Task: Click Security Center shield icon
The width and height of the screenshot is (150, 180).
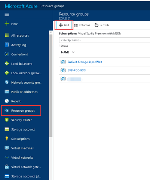Action: pos(7,120)
